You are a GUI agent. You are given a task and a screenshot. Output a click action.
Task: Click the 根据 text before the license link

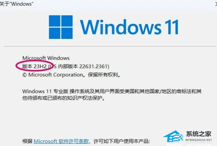[x=27, y=141]
